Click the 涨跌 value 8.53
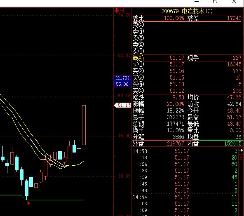 point(178,97)
